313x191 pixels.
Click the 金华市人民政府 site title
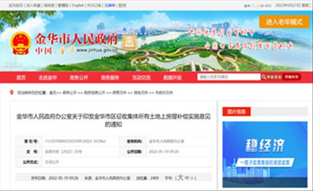pos(76,39)
